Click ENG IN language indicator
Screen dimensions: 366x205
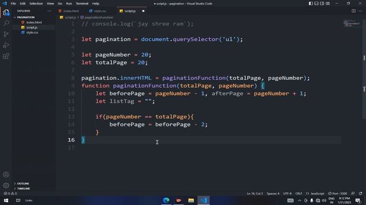[x=332, y=200]
